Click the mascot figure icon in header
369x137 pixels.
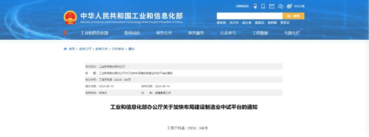(x=255, y=6)
